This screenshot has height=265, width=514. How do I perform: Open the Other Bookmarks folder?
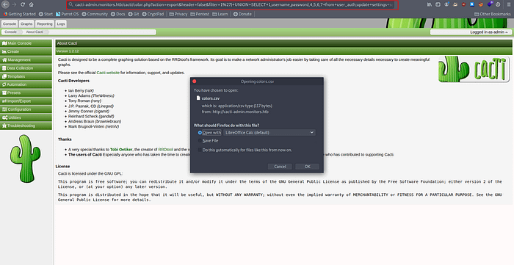coord(493,14)
